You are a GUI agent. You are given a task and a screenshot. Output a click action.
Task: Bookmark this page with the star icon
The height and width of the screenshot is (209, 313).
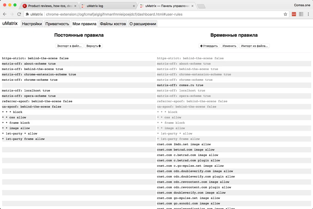click(x=285, y=14)
